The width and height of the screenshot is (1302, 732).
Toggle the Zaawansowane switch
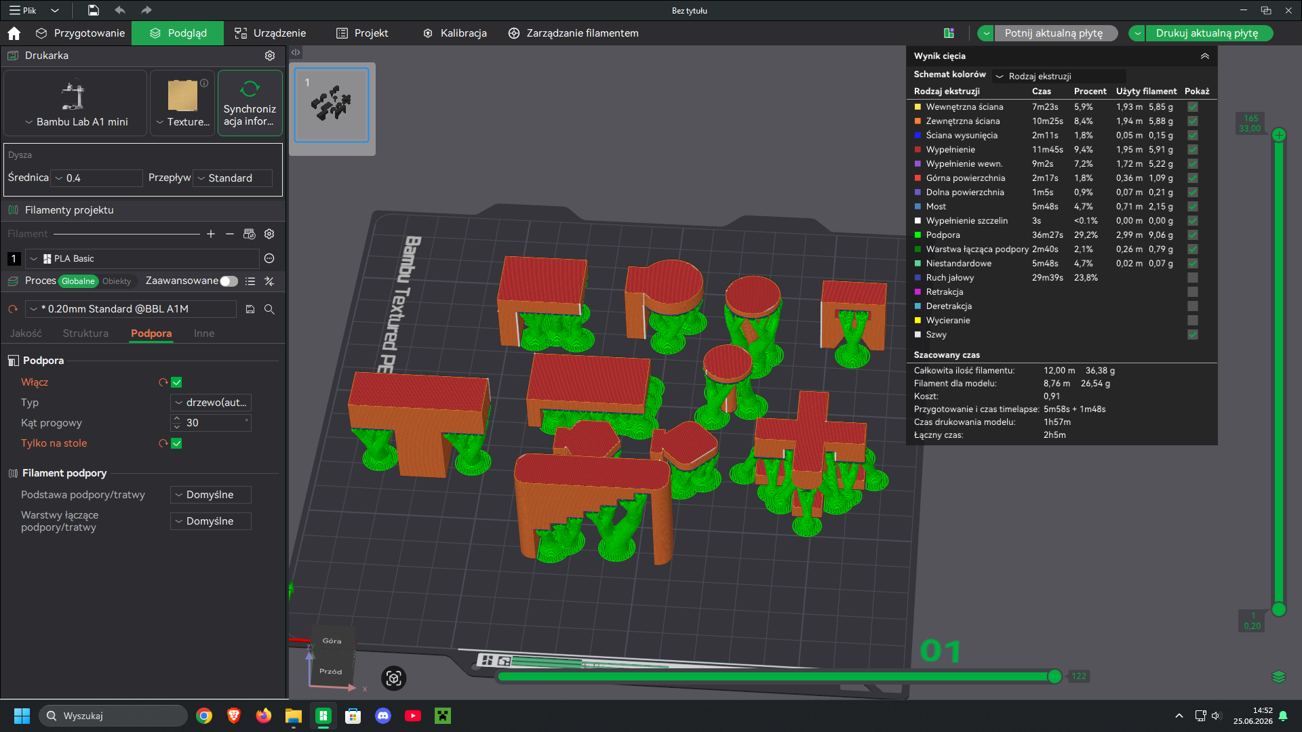point(229,281)
